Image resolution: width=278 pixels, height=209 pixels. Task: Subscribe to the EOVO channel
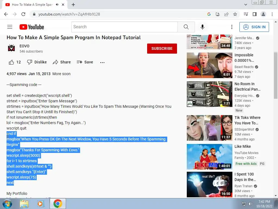(x=162, y=48)
